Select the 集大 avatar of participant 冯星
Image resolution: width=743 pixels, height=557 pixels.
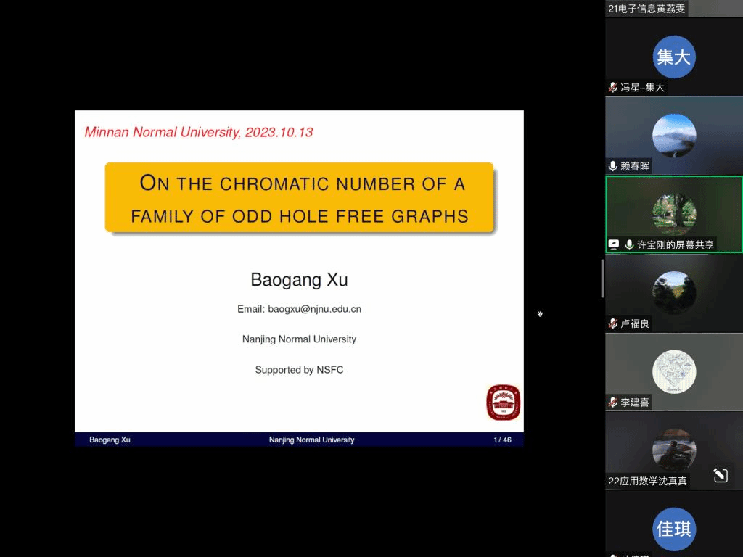tap(673, 57)
